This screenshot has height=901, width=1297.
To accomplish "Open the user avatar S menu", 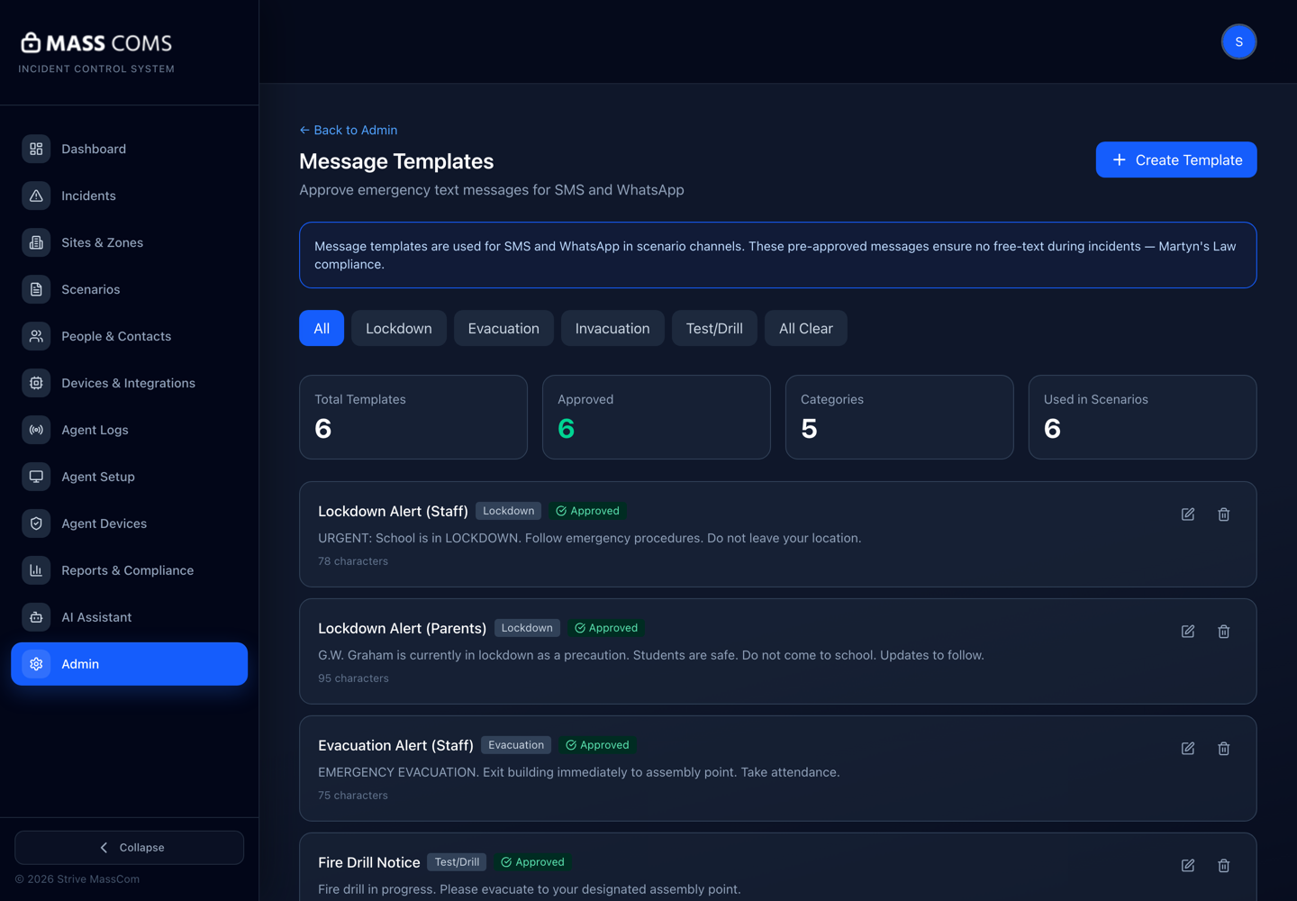I will [x=1238, y=41].
